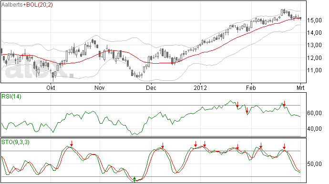Click the first red sell arrow in STO panel
Image resolution: width=329 pixels, height=184 pixels.
tap(72, 144)
